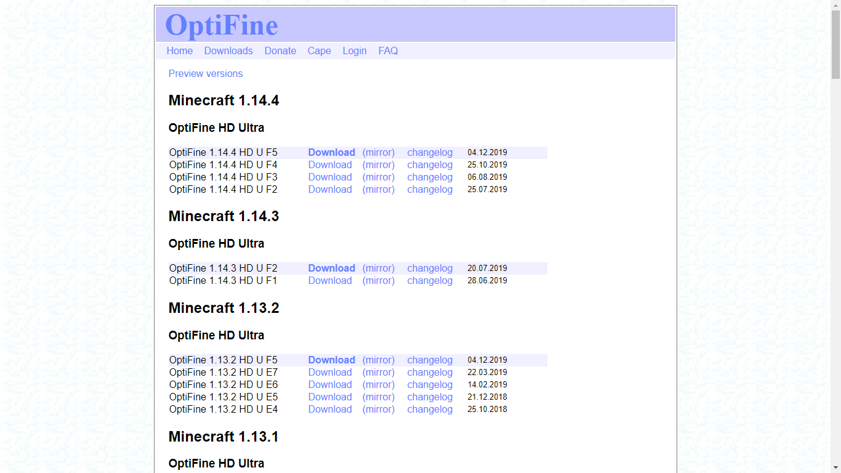
Task: Click the scrollbar down arrow
Action: pyautogui.click(x=835, y=467)
